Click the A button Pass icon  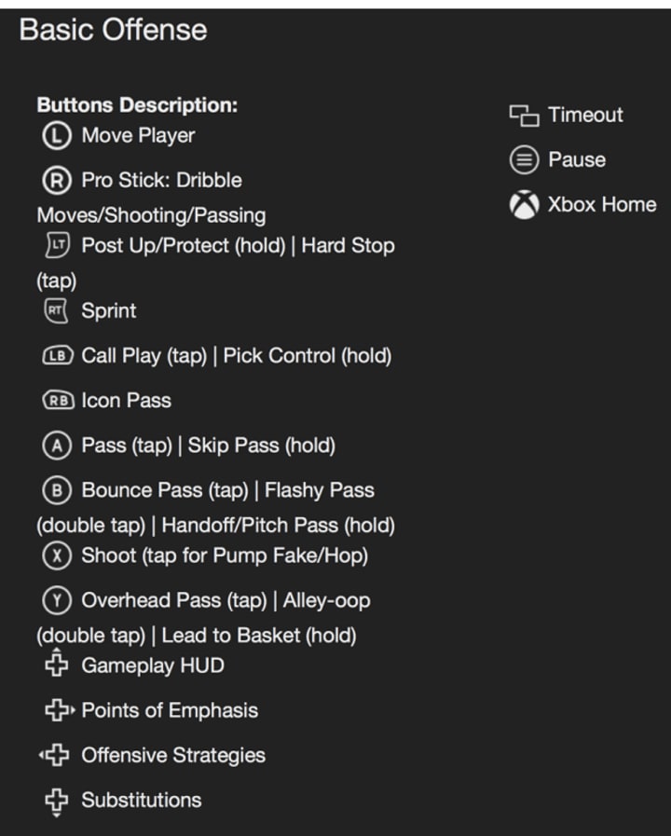(57, 445)
